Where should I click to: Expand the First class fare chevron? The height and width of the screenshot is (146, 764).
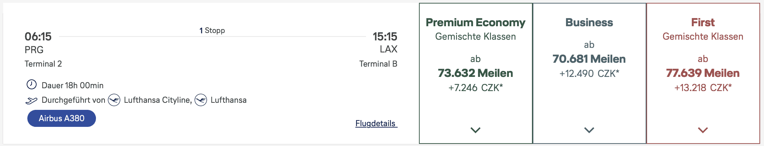703,130
